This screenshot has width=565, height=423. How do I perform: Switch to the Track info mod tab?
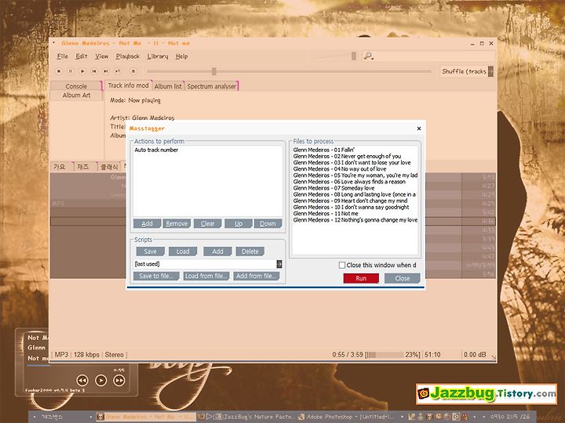tap(128, 85)
